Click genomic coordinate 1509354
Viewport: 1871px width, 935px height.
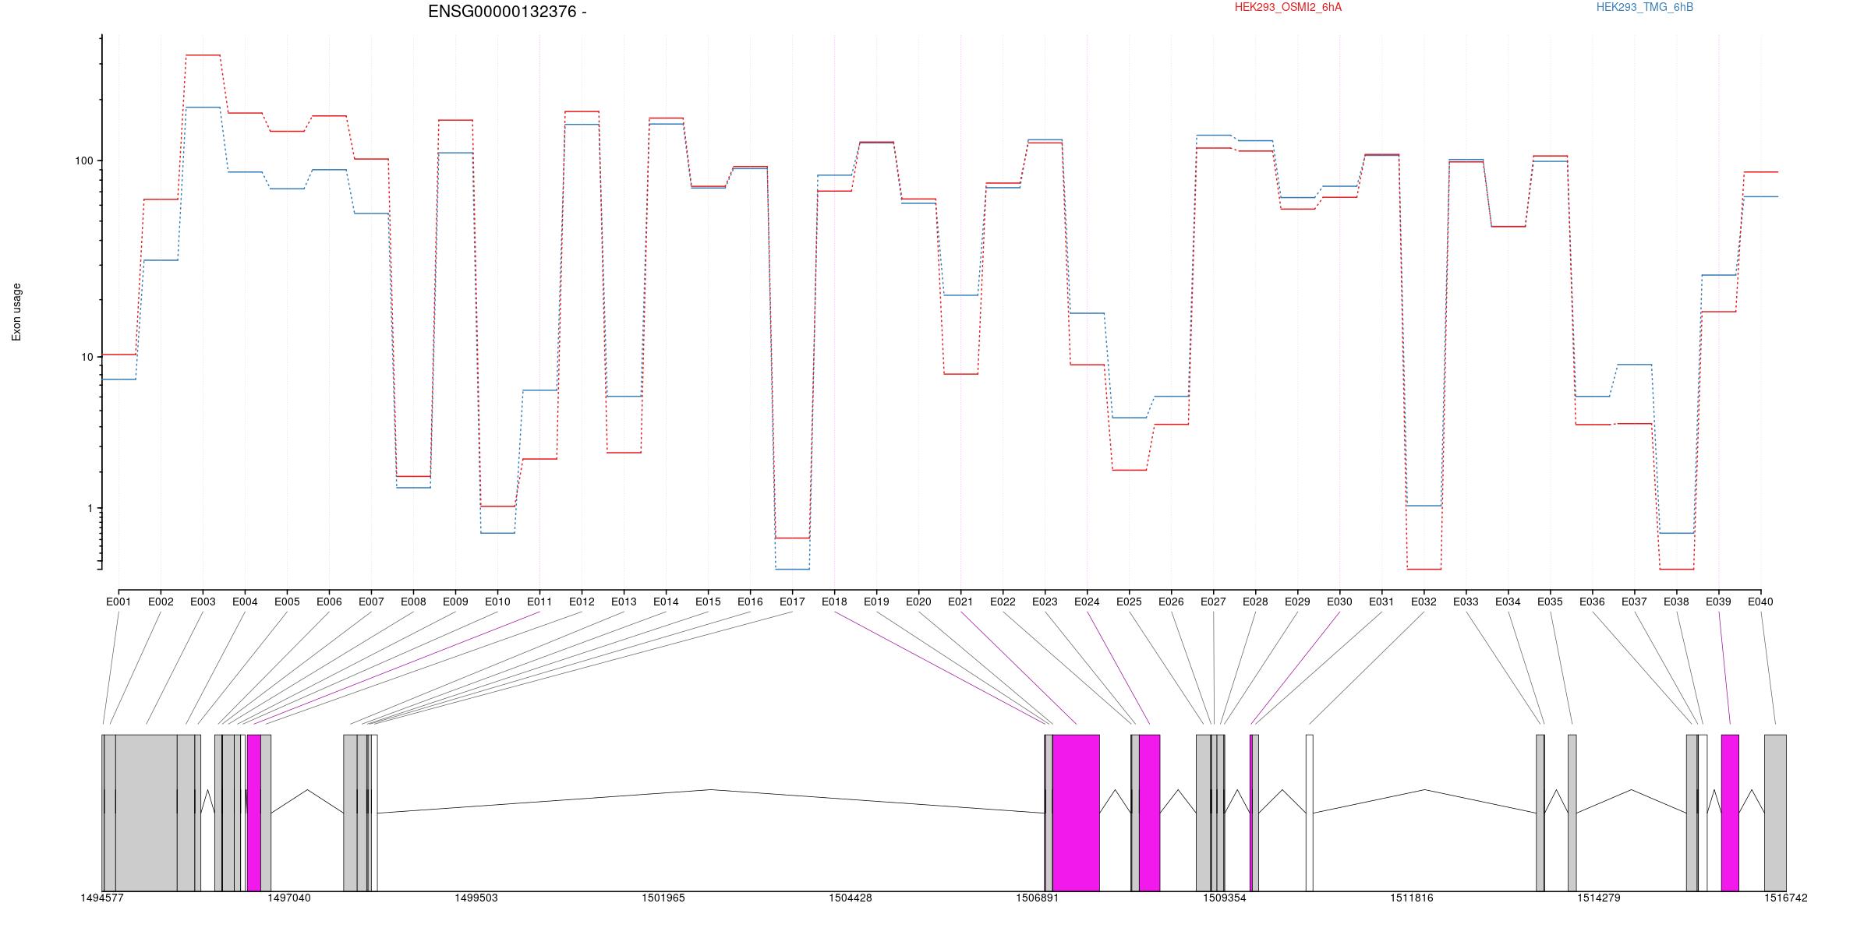(x=1225, y=898)
